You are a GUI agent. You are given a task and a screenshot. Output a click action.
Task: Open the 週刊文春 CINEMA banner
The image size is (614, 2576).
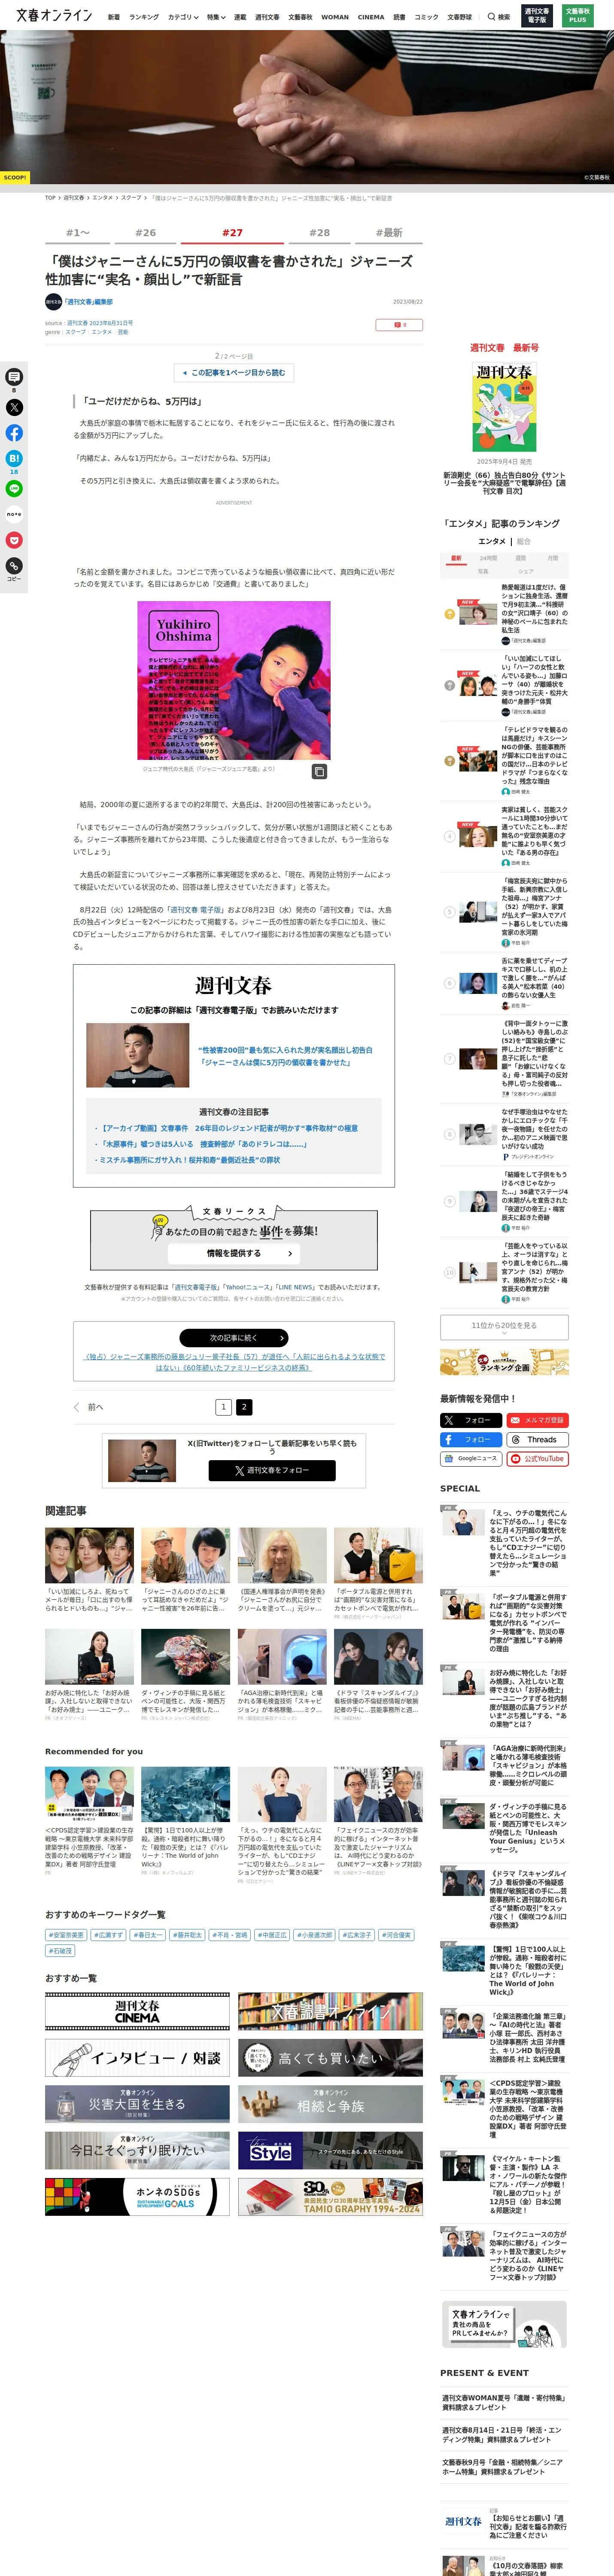(x=137, y=2010)
